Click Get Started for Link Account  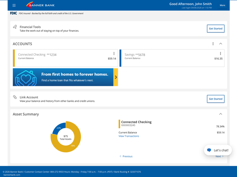click(x=216, y=99)
